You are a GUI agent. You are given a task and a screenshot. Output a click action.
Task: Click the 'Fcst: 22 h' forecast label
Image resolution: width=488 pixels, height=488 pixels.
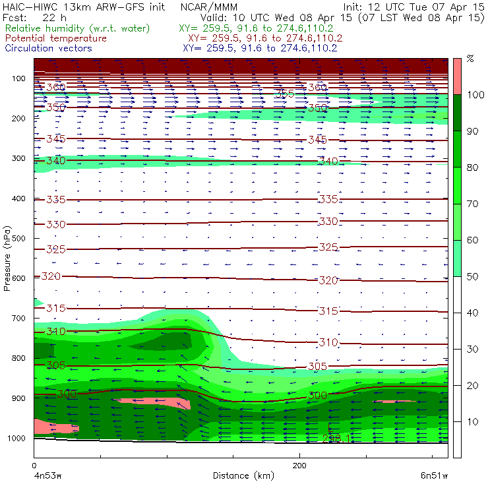(x=34, y=17)
